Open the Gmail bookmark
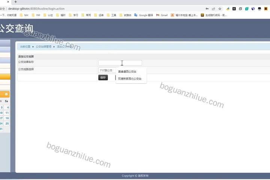The width and height of the screenshot is (270, 180). (x=162, y=15)
